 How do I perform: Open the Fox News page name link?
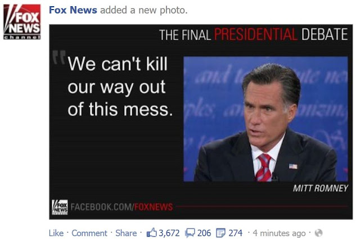tap(73, 10)
